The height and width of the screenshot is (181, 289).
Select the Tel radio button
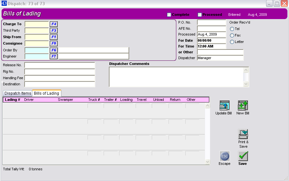point(232,29)
